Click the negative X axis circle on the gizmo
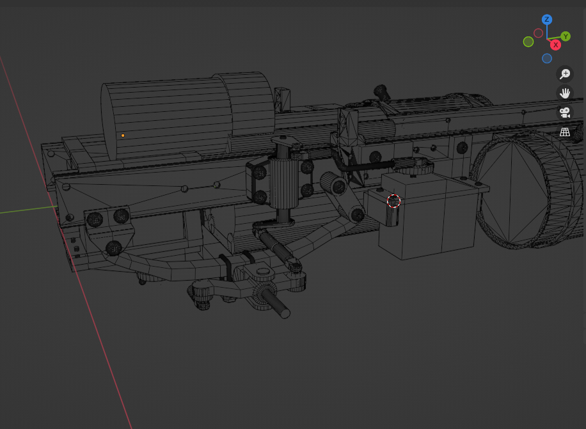 pyautogui.click(x=538, y=33)
